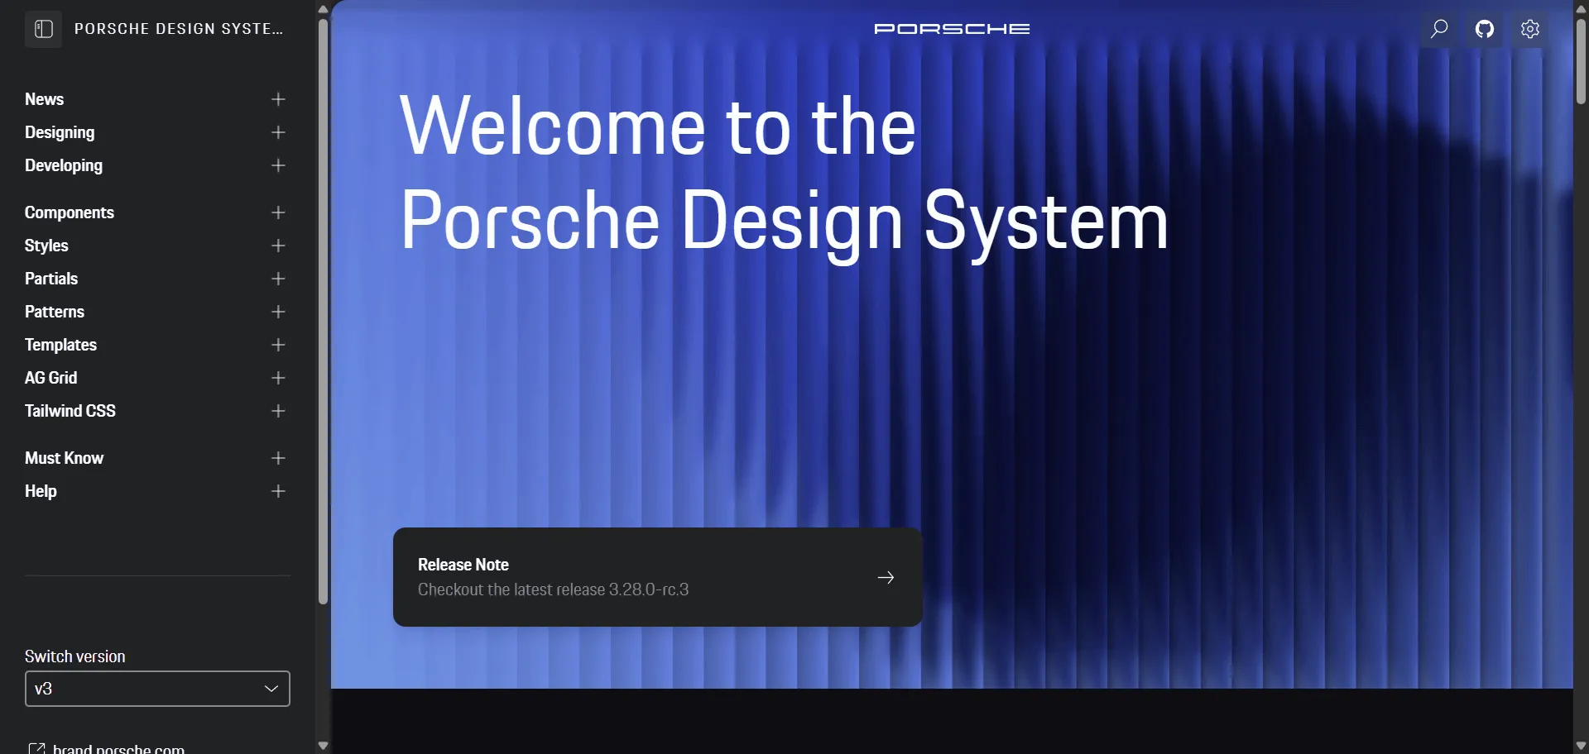Image resolution: width=1589 pixels, height=754 pixels.
Task: Select Tailwind CSS in the sidebar
Action: pyautogui.click(x=70, y=411)
